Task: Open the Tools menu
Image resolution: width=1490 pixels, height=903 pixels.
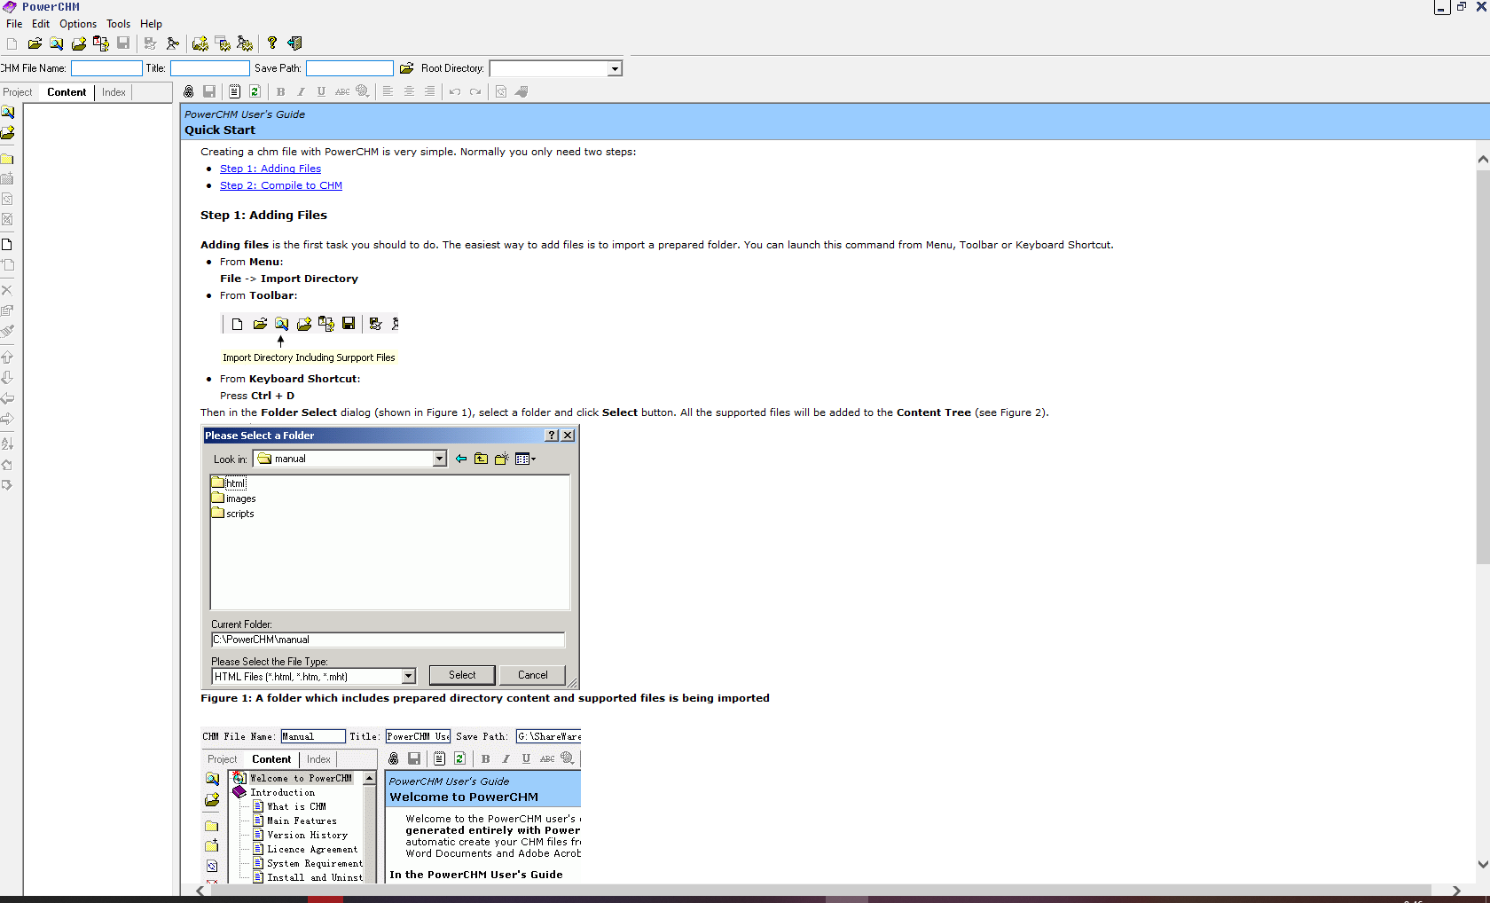Action: (118, 24)
